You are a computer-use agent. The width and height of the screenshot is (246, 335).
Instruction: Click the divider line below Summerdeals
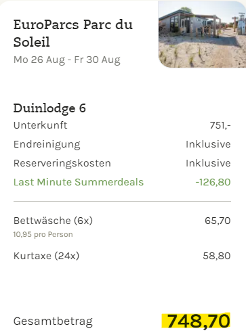(x=122, y=201)
